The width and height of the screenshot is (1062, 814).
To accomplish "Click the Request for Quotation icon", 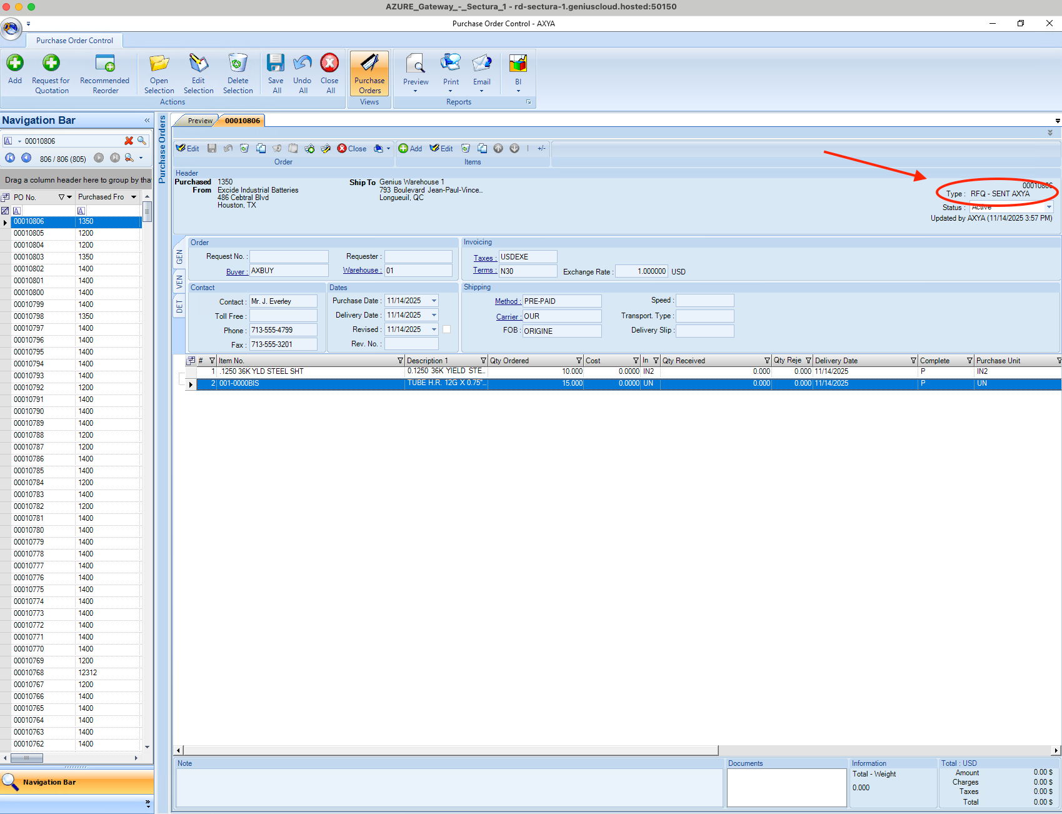I will coord(51,64).
